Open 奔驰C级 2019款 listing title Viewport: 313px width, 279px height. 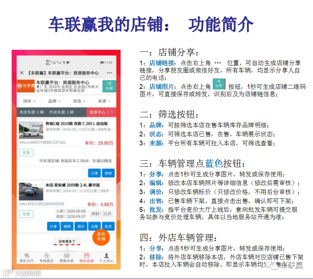pyautogui.click(x=76, y=124)
